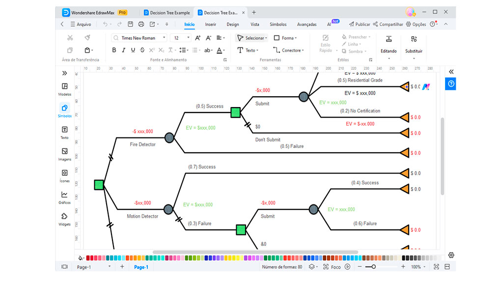Click the redo arrow icon
This screenshot has height=283, width=503.
tap(119, 25)
